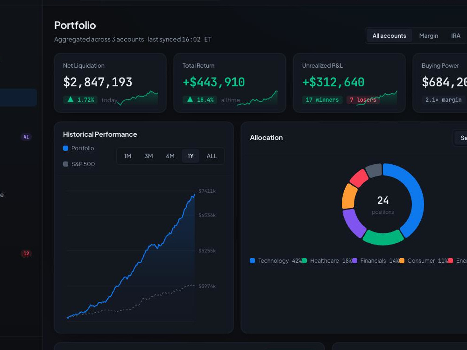Click the last synced 16:02 ET text

coord(180,39)
